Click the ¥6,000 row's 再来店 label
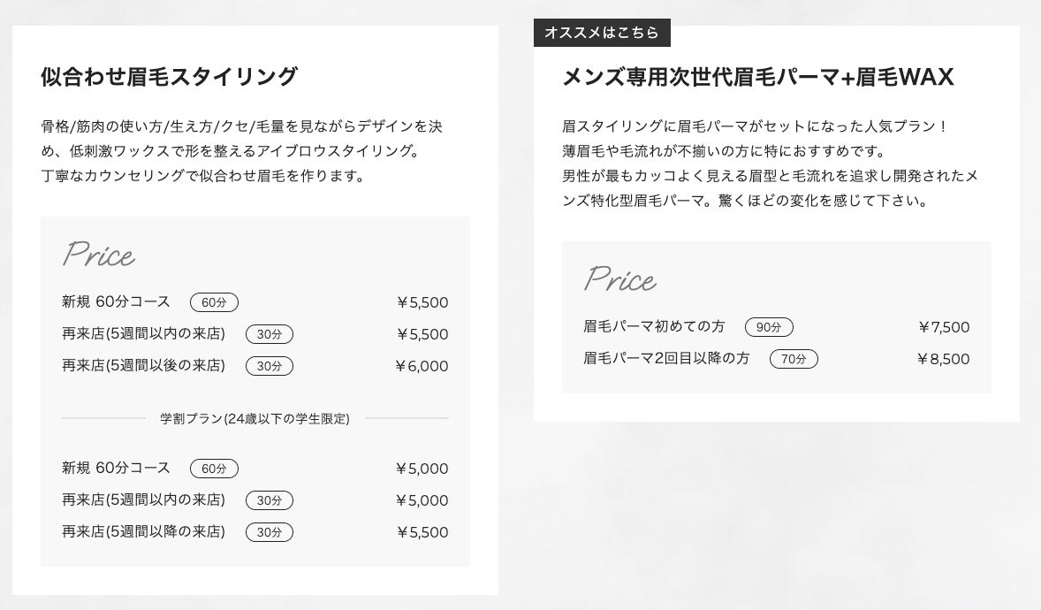The image size is (1041, 610). (x=143, y=366)
